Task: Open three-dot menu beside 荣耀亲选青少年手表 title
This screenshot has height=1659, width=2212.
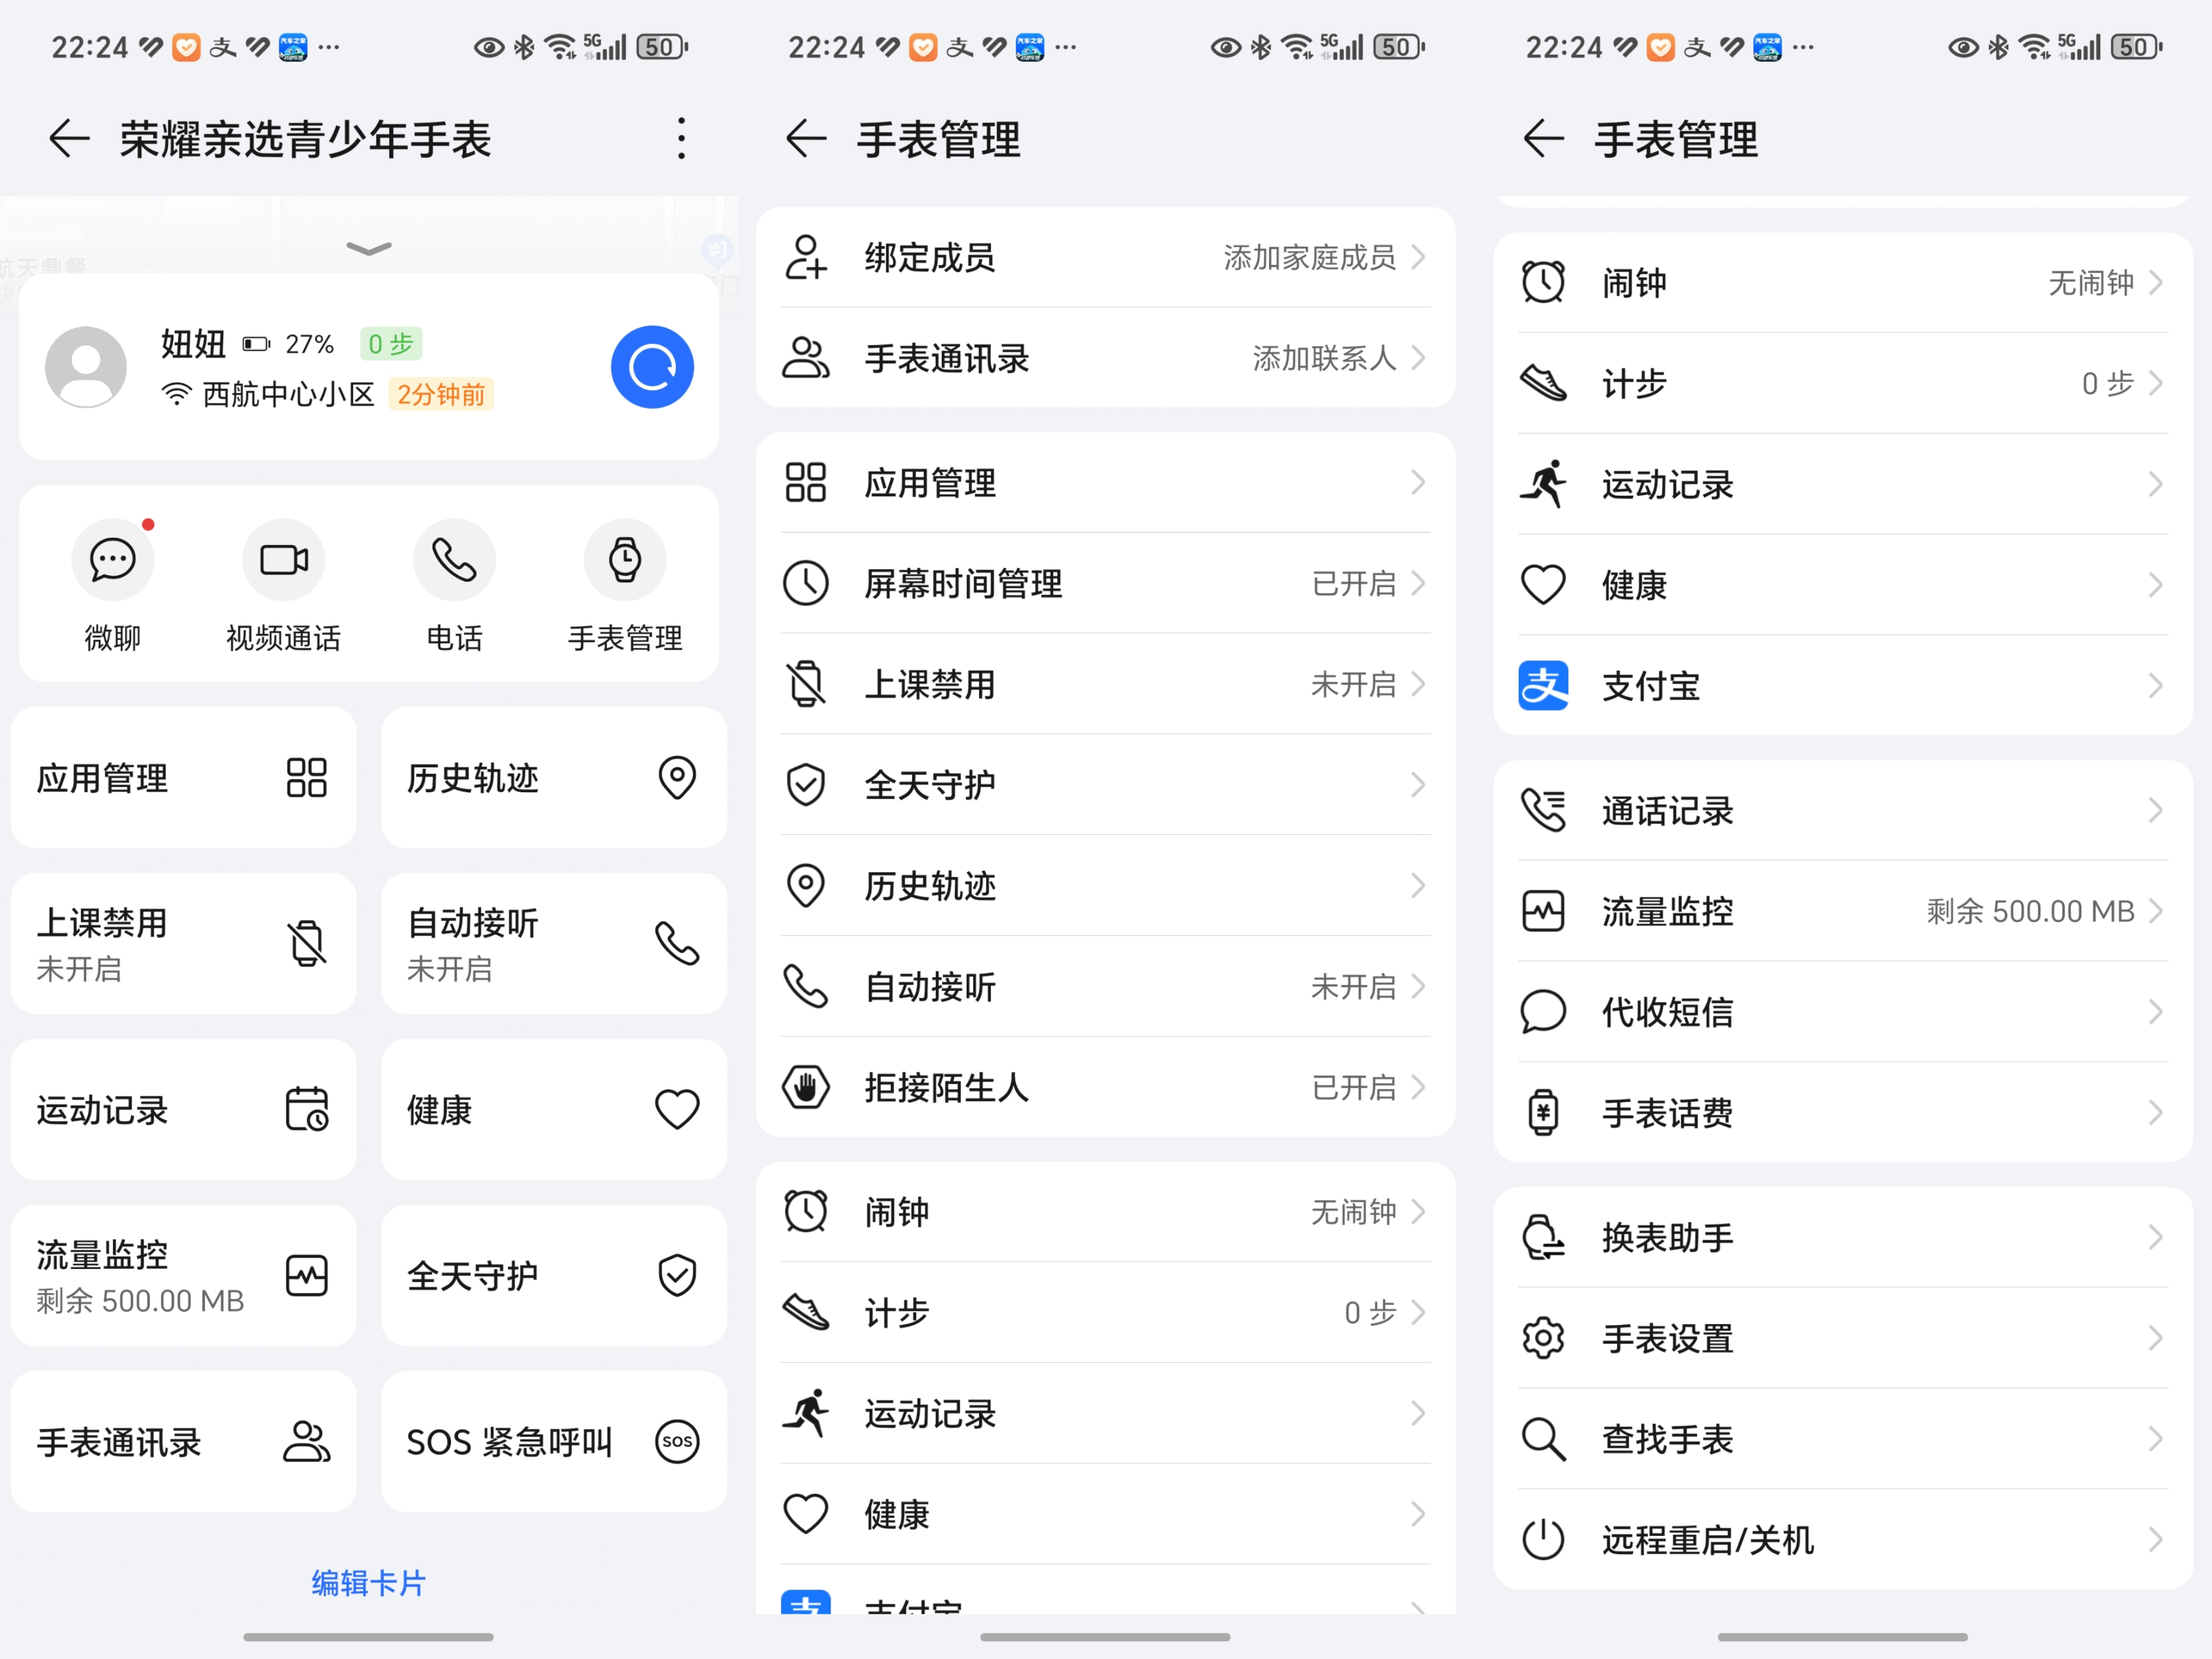Action: [x=681, y=138]
